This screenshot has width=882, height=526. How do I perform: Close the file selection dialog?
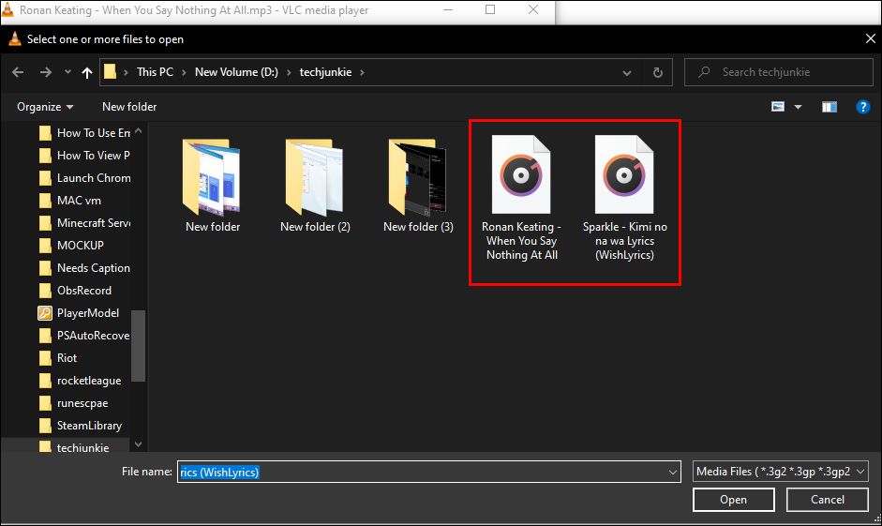coord(870,38)
